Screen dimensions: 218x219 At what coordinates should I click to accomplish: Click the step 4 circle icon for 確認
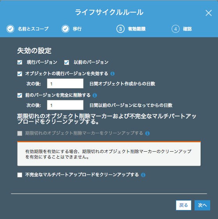pyautogui.click(x=175, y=29)
